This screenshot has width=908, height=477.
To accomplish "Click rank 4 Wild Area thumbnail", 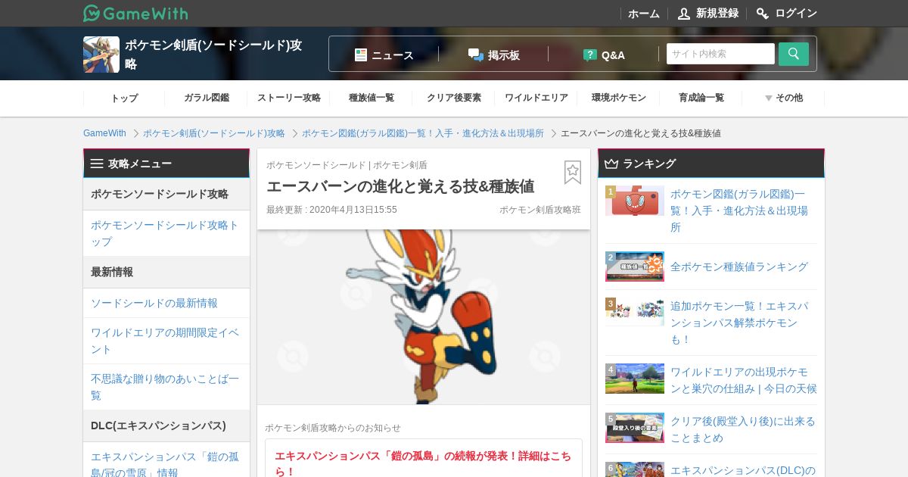I will tap(635, 379).
